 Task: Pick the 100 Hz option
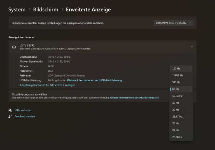[x=181, y=82]
